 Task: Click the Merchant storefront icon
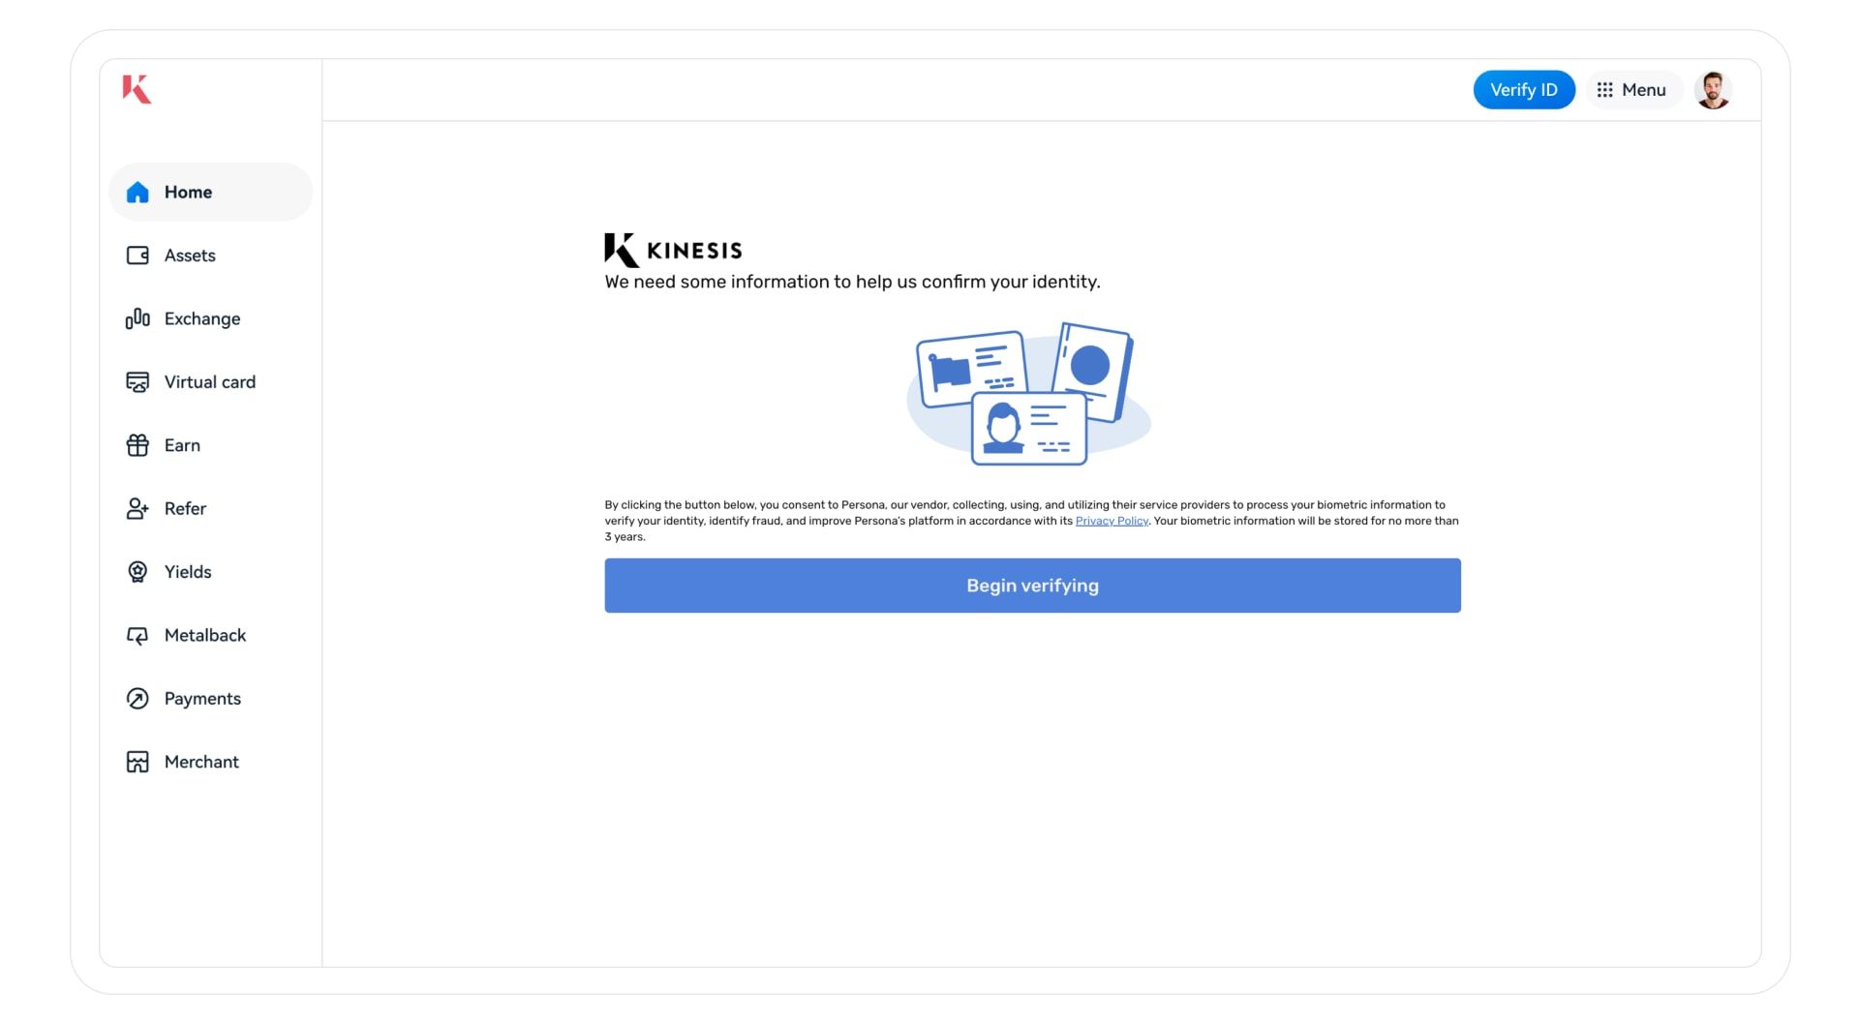tap(137, 762)
